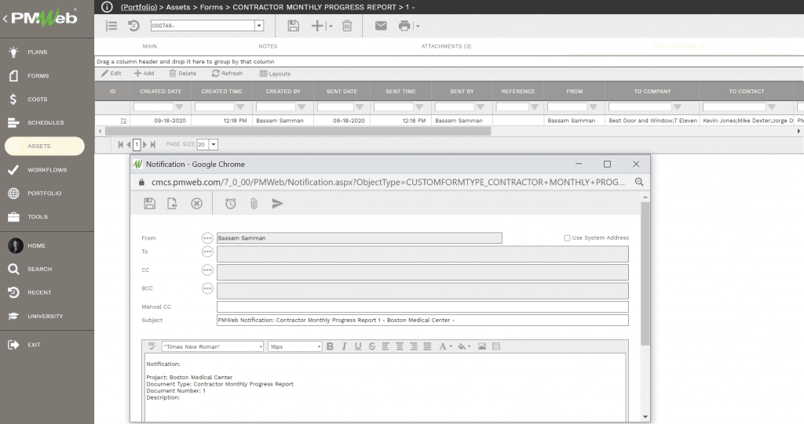This screenshot has width=804, height=424.
Task: Insert image into message body
Action: click(482, 346)
